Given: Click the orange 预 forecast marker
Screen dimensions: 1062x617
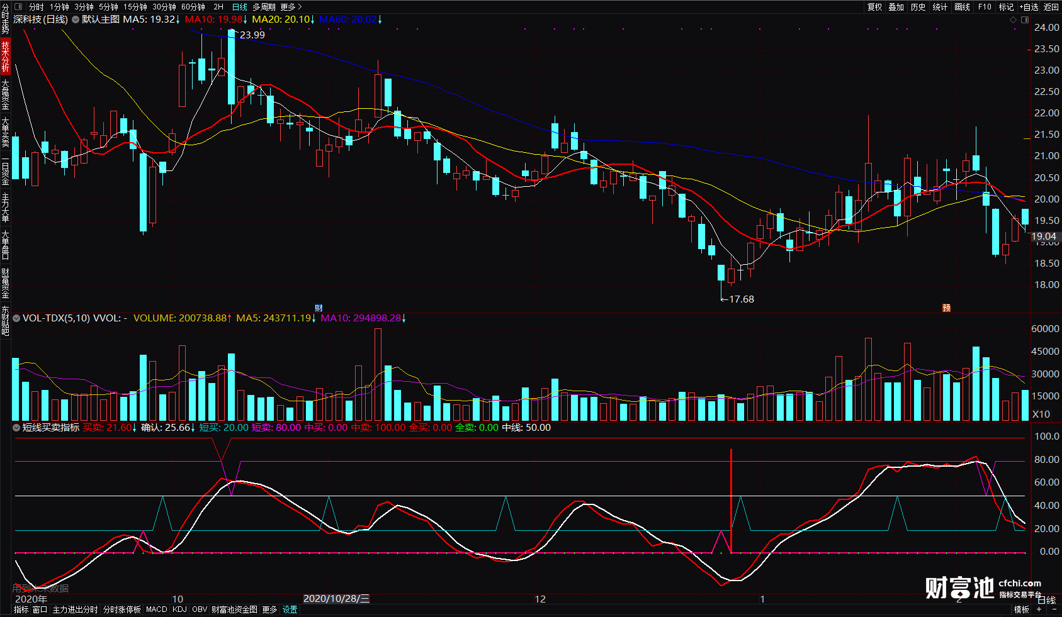Looking at the screenshot, I should 946,308.
